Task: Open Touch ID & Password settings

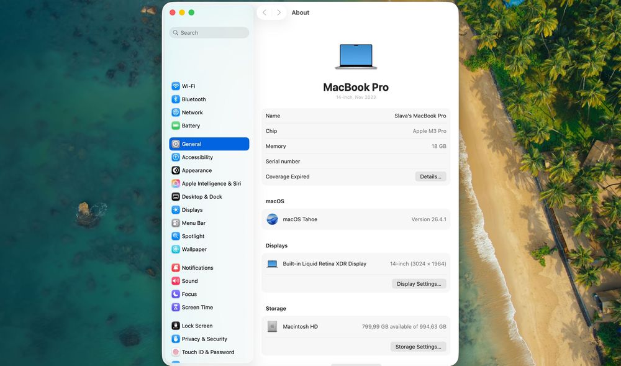Action: (209, 352)
